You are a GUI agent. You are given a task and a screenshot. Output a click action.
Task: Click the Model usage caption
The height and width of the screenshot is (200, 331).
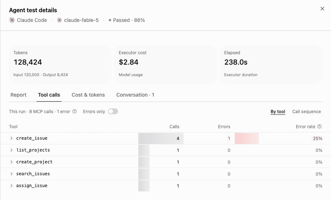(131, 75)
